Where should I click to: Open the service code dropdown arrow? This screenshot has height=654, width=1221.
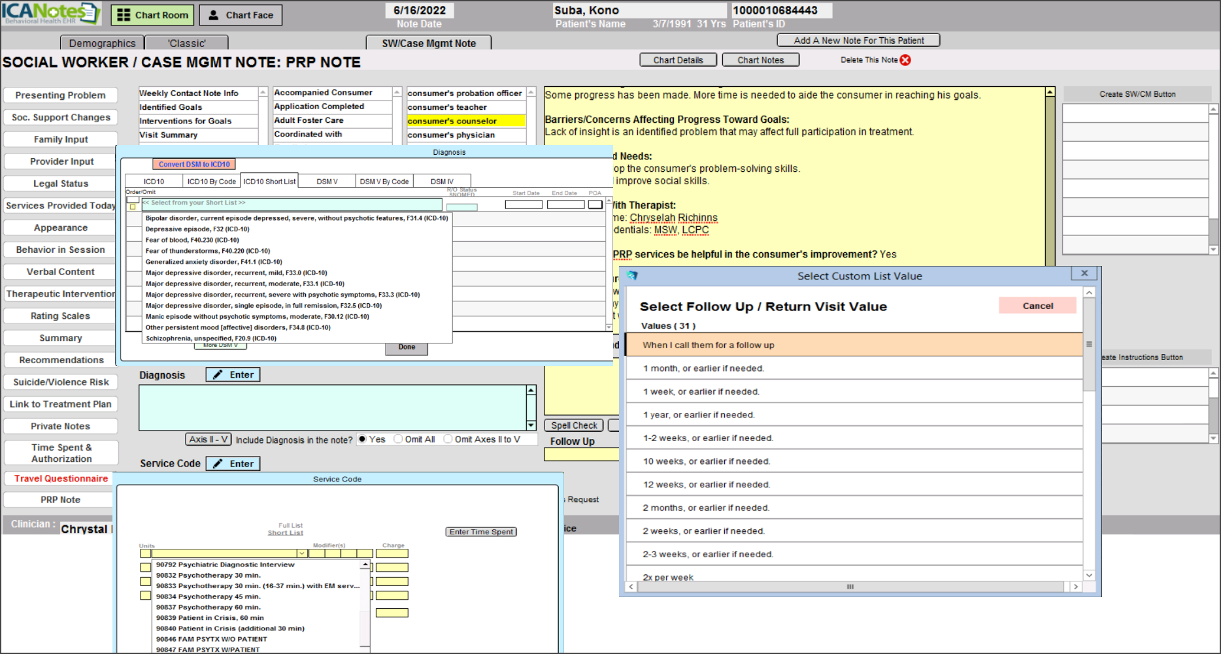click(302, 553)
